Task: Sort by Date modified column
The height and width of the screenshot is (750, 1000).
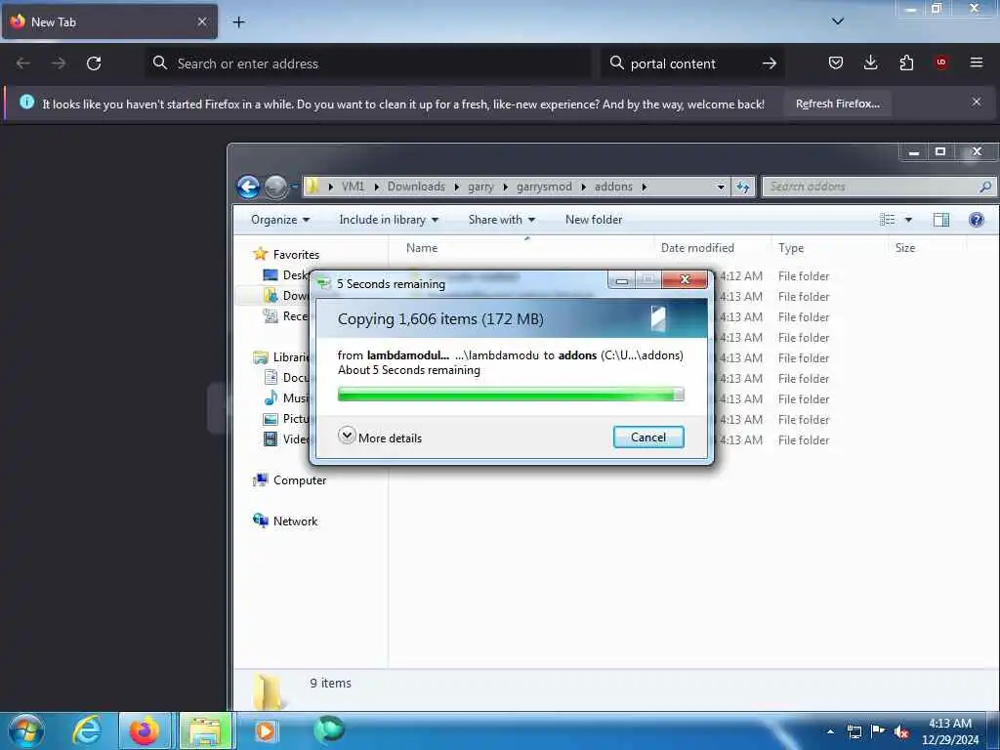Action: pos(712,247)
